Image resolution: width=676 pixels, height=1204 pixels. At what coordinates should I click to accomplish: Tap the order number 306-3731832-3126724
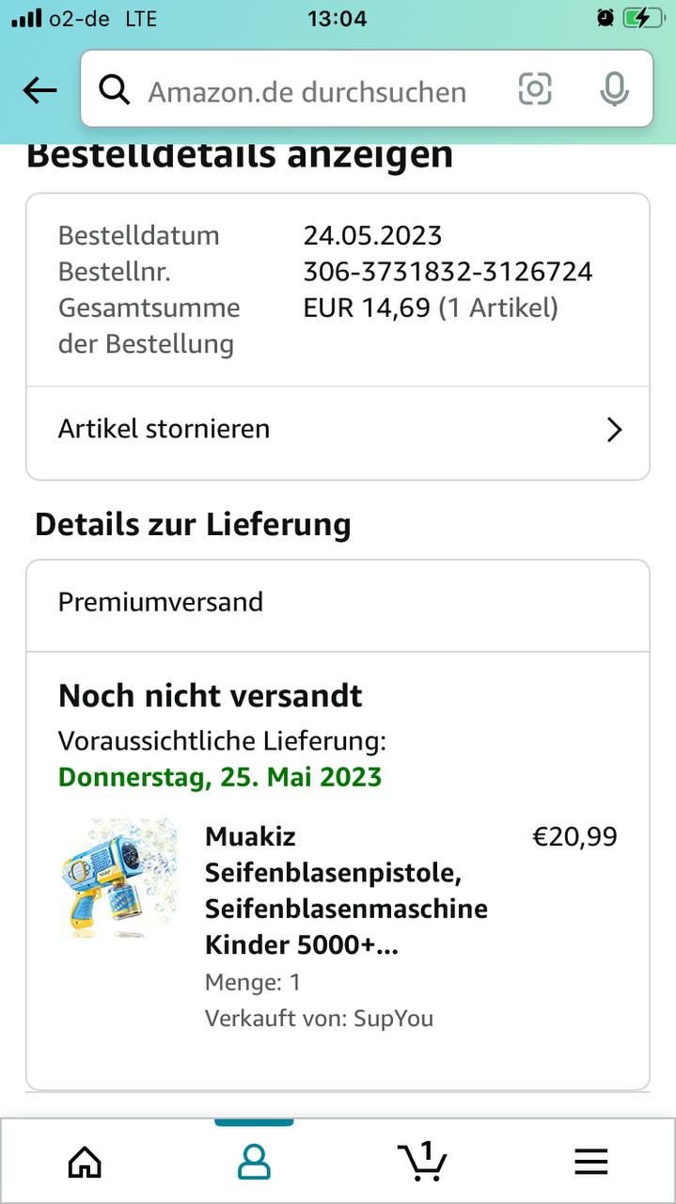[448, 272]
